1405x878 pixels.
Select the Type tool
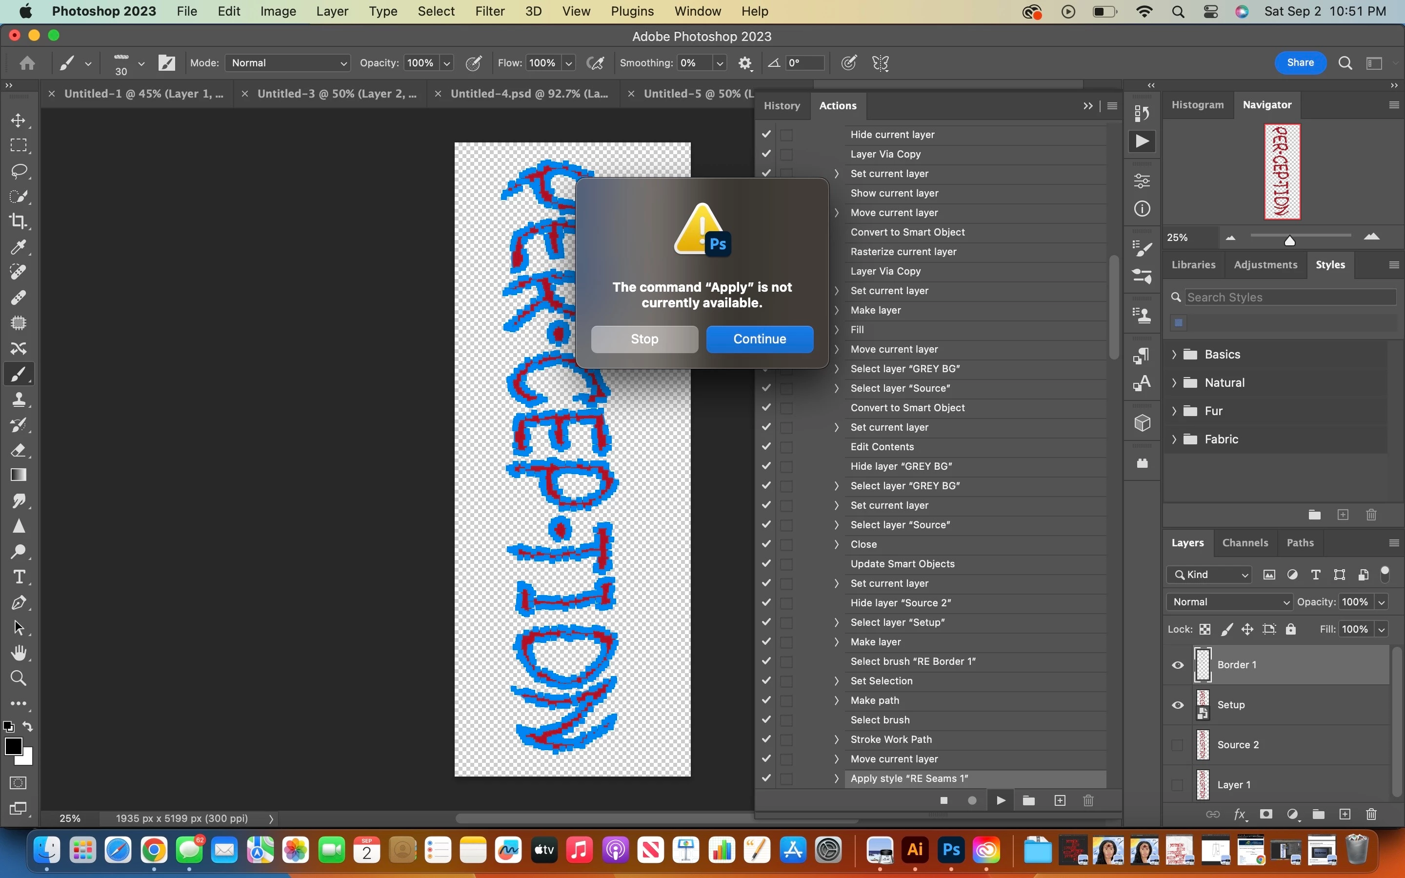click(x=19, y=577)
